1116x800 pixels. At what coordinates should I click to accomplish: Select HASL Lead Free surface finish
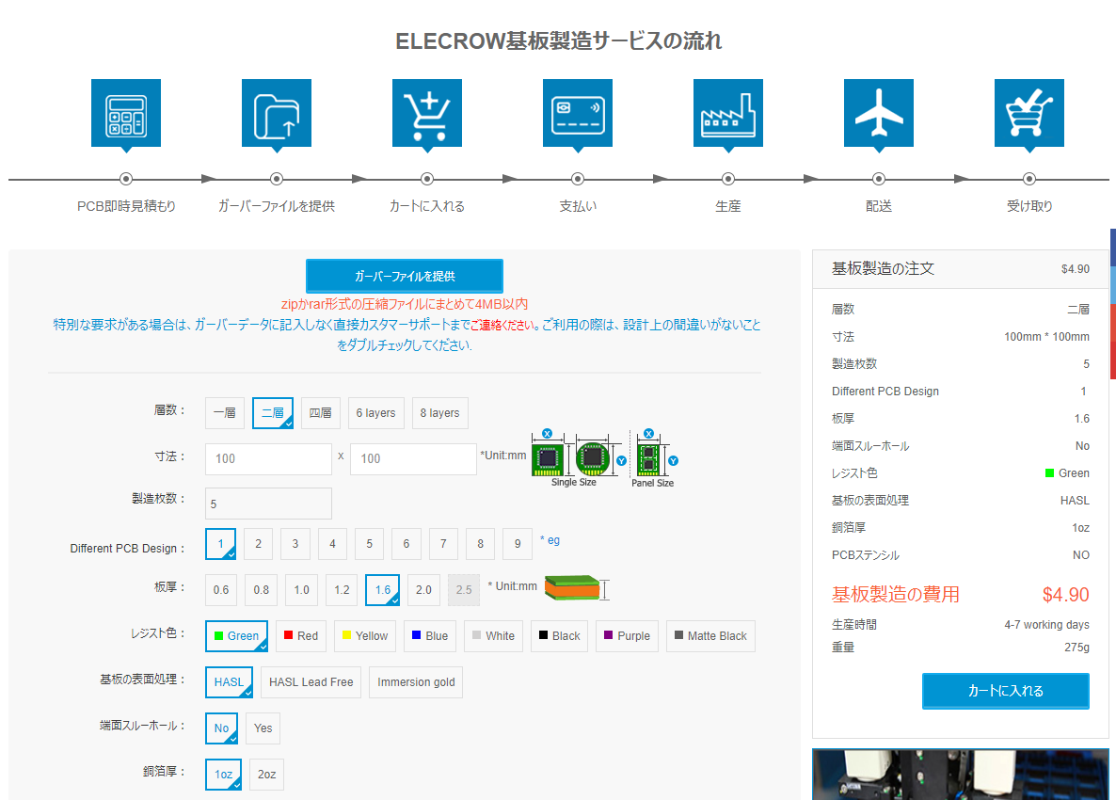pyautogui.click(x=311, y=681)
